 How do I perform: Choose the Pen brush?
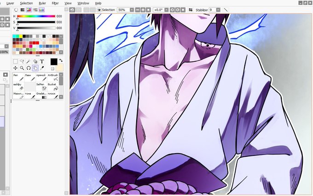coord(18,77)
